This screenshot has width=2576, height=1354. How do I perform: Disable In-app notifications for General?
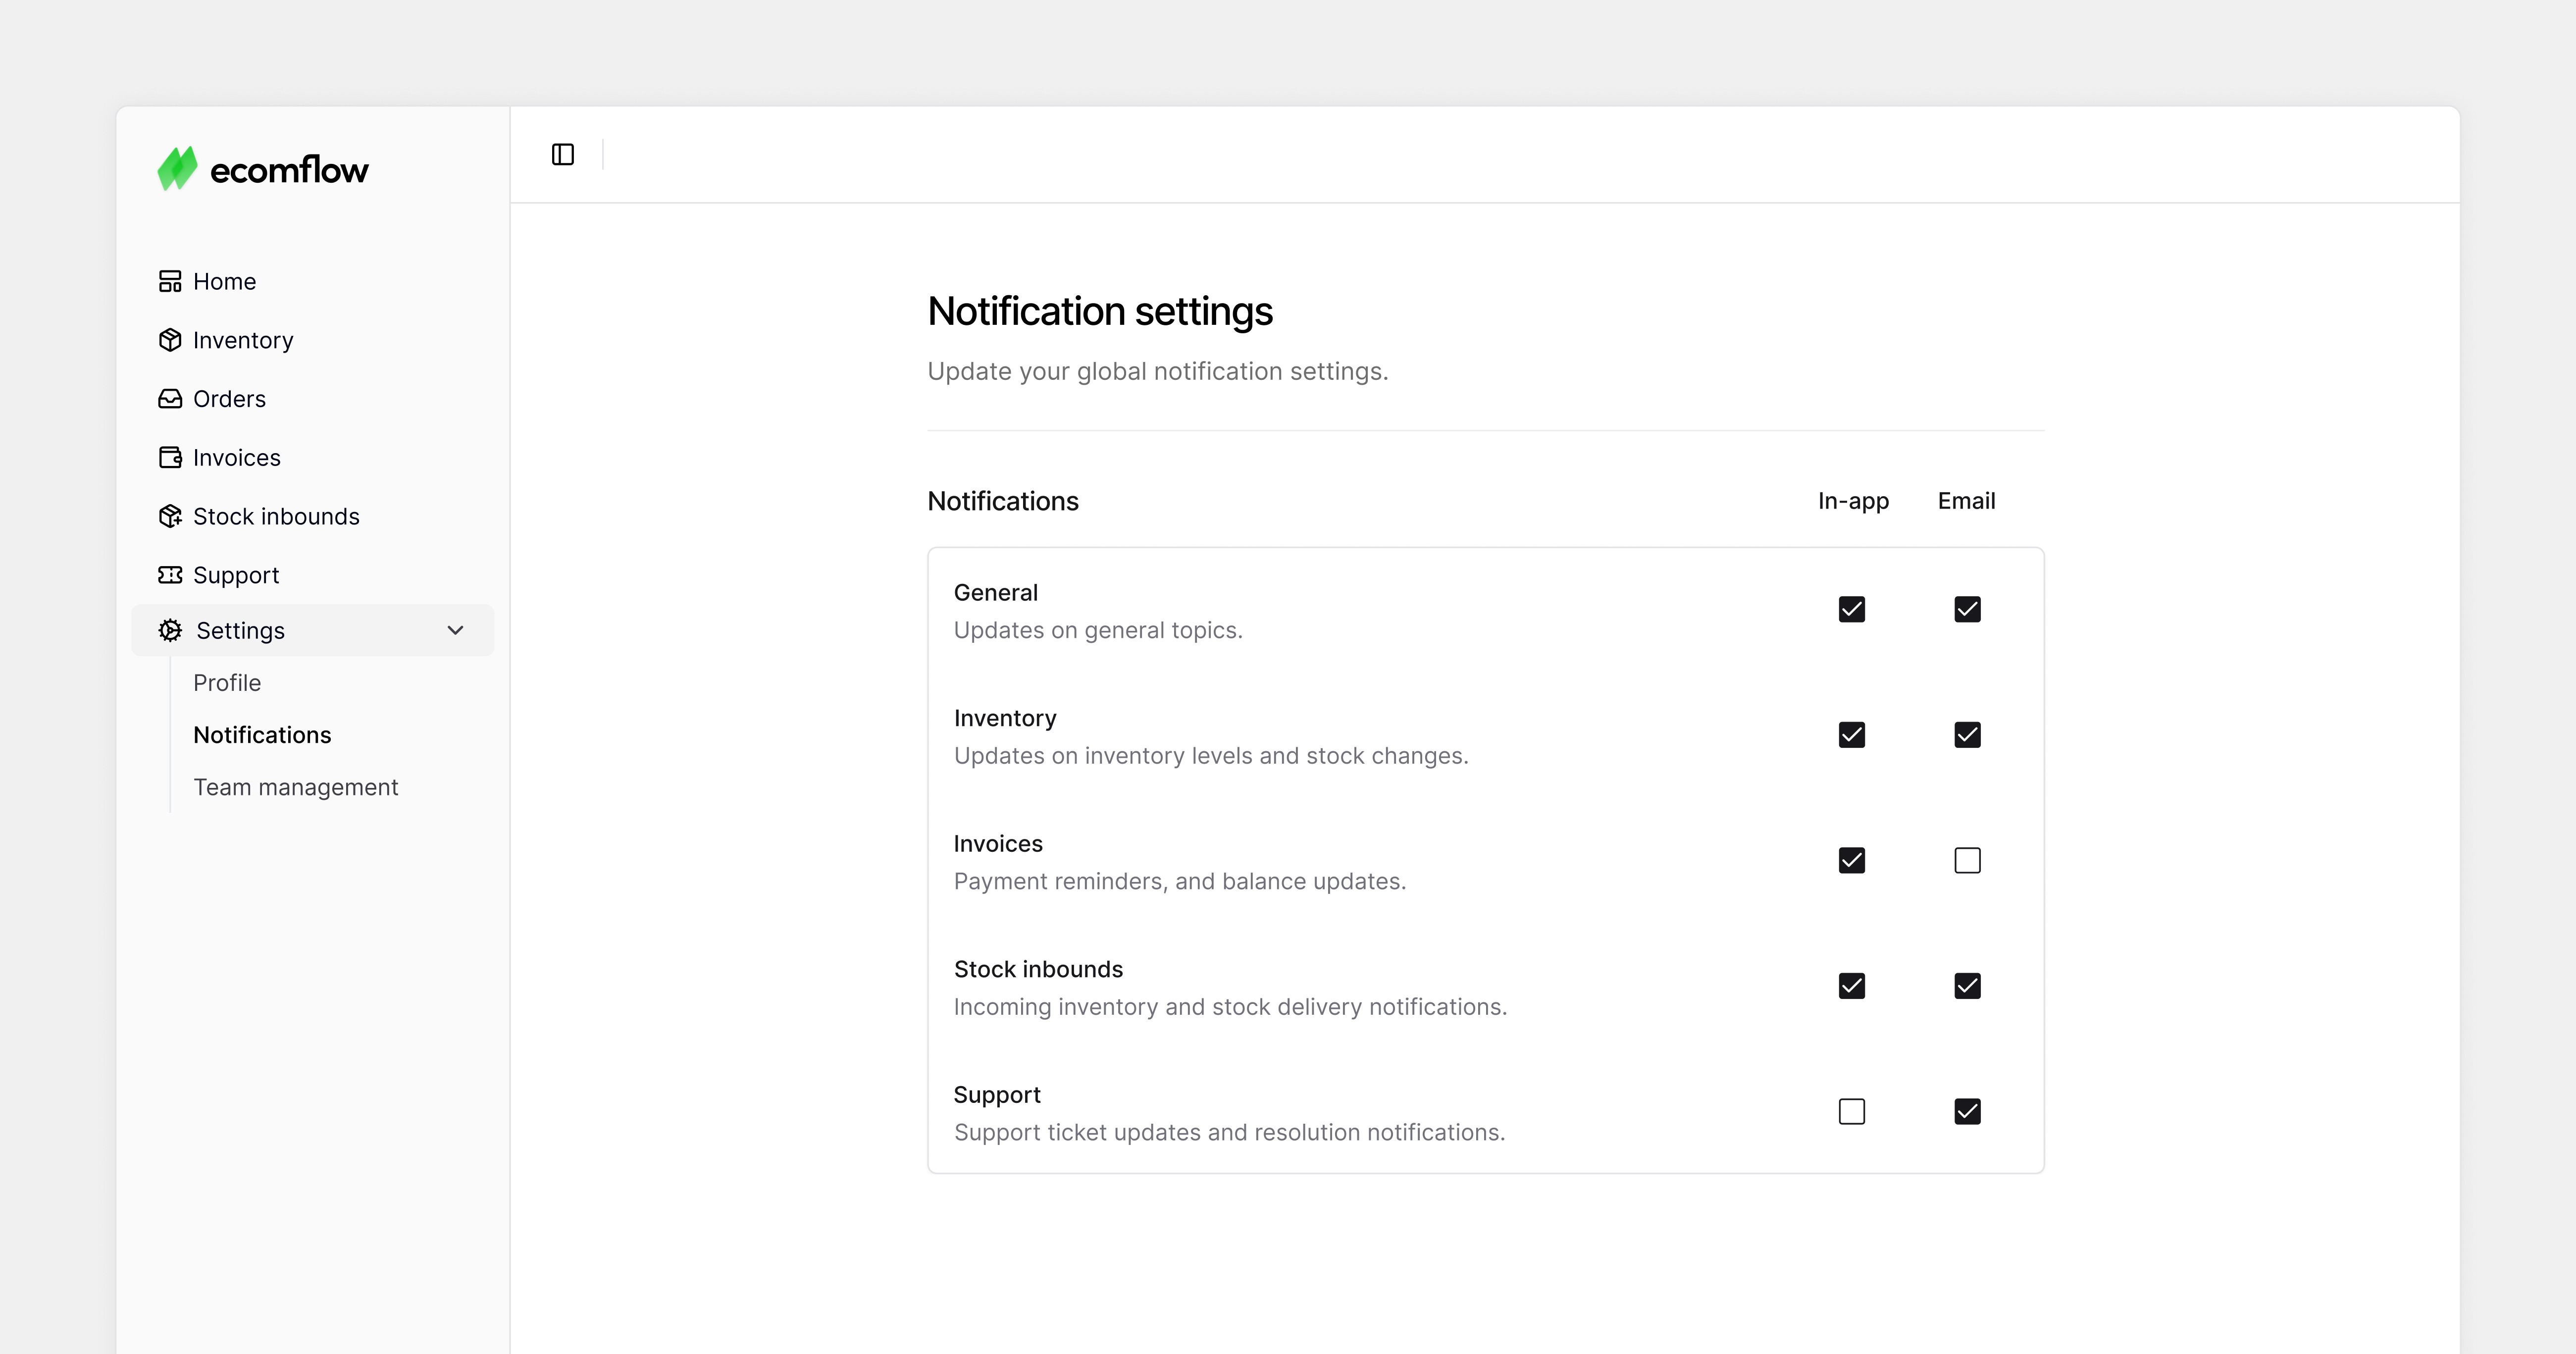(1852, 609)
